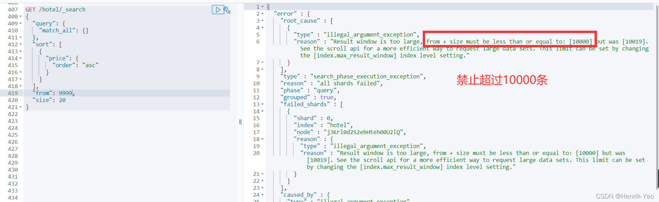Click the fold marker at response line 22

pyautogui.click(x=262, y=181)
